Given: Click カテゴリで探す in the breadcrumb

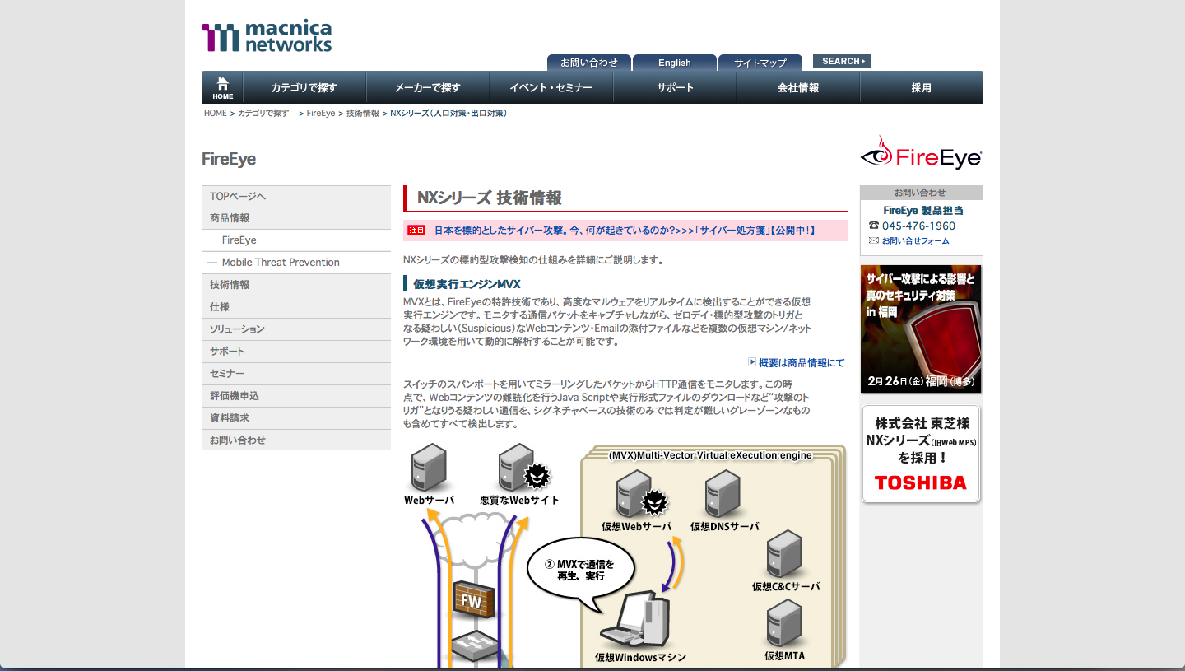Looking at the screenshot, I should click(x=263, y=114).
